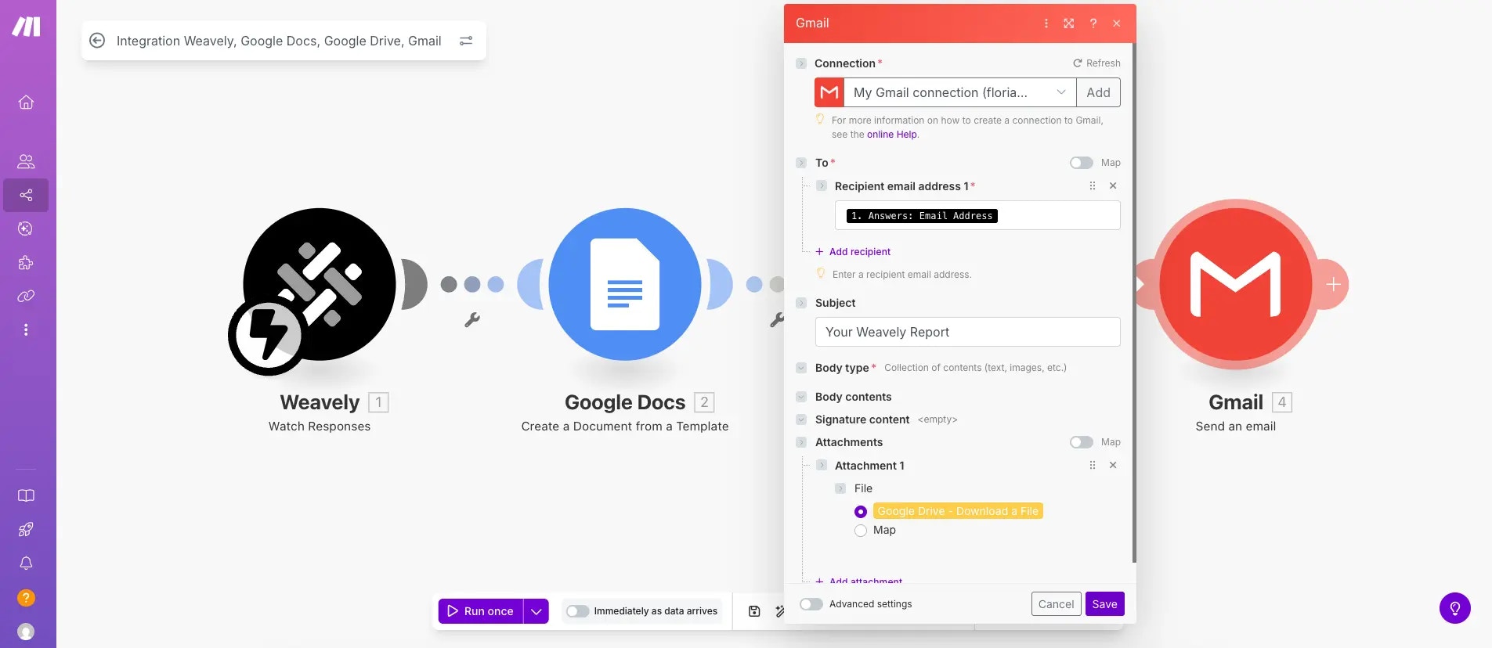
Task: Collapse the Connection section chevron
Action: click(801, 63)
